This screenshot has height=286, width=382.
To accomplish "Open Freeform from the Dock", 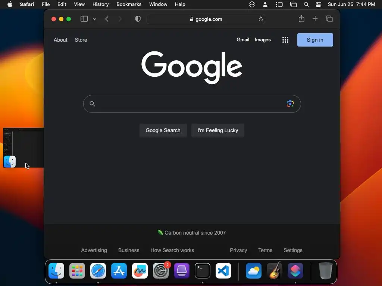I will pos(140,271).
